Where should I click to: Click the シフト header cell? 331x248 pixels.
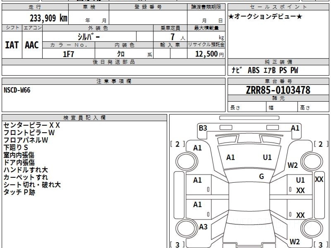(12, 28)
